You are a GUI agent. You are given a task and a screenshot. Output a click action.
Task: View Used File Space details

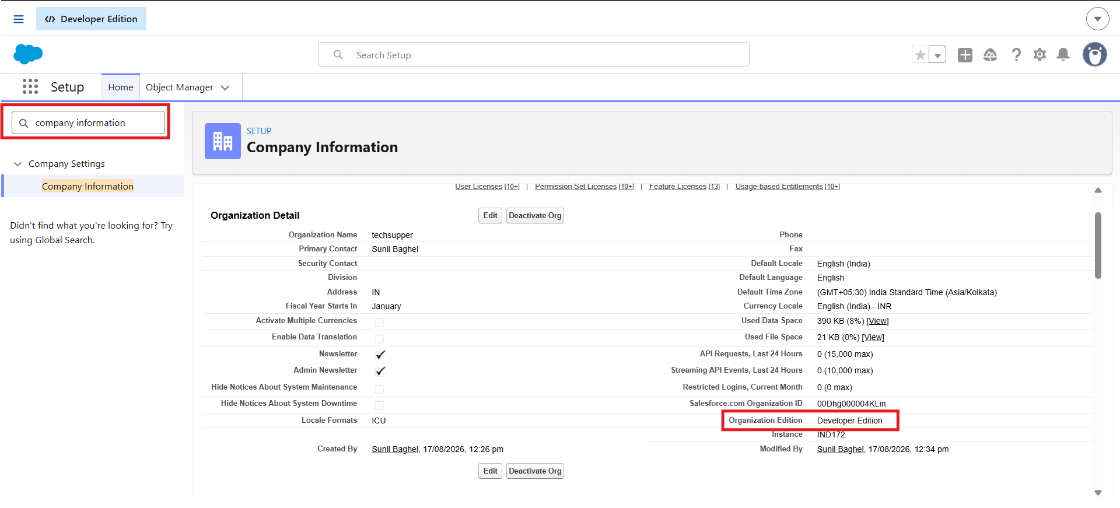(873, 338)
